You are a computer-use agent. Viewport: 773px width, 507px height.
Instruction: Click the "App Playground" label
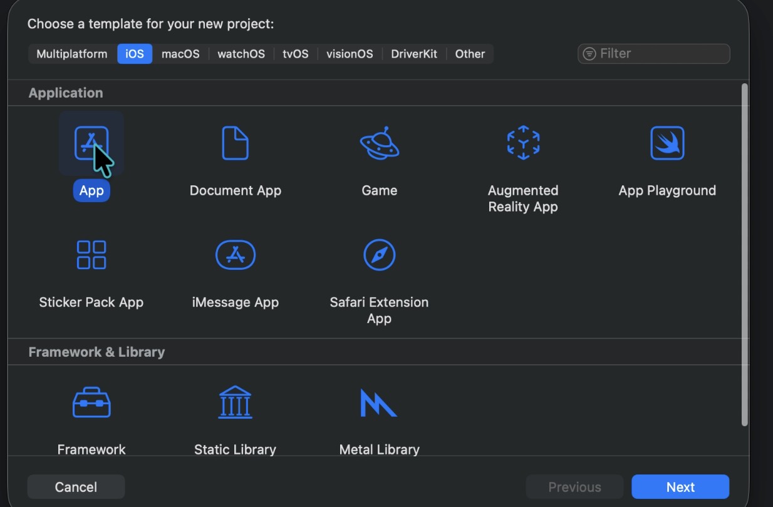[x=667, y=190]
